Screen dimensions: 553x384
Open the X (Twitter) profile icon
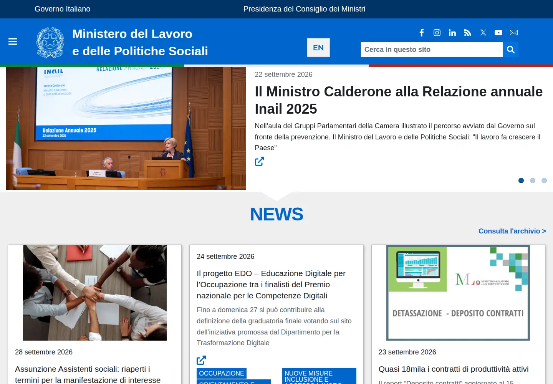point(483,33)
